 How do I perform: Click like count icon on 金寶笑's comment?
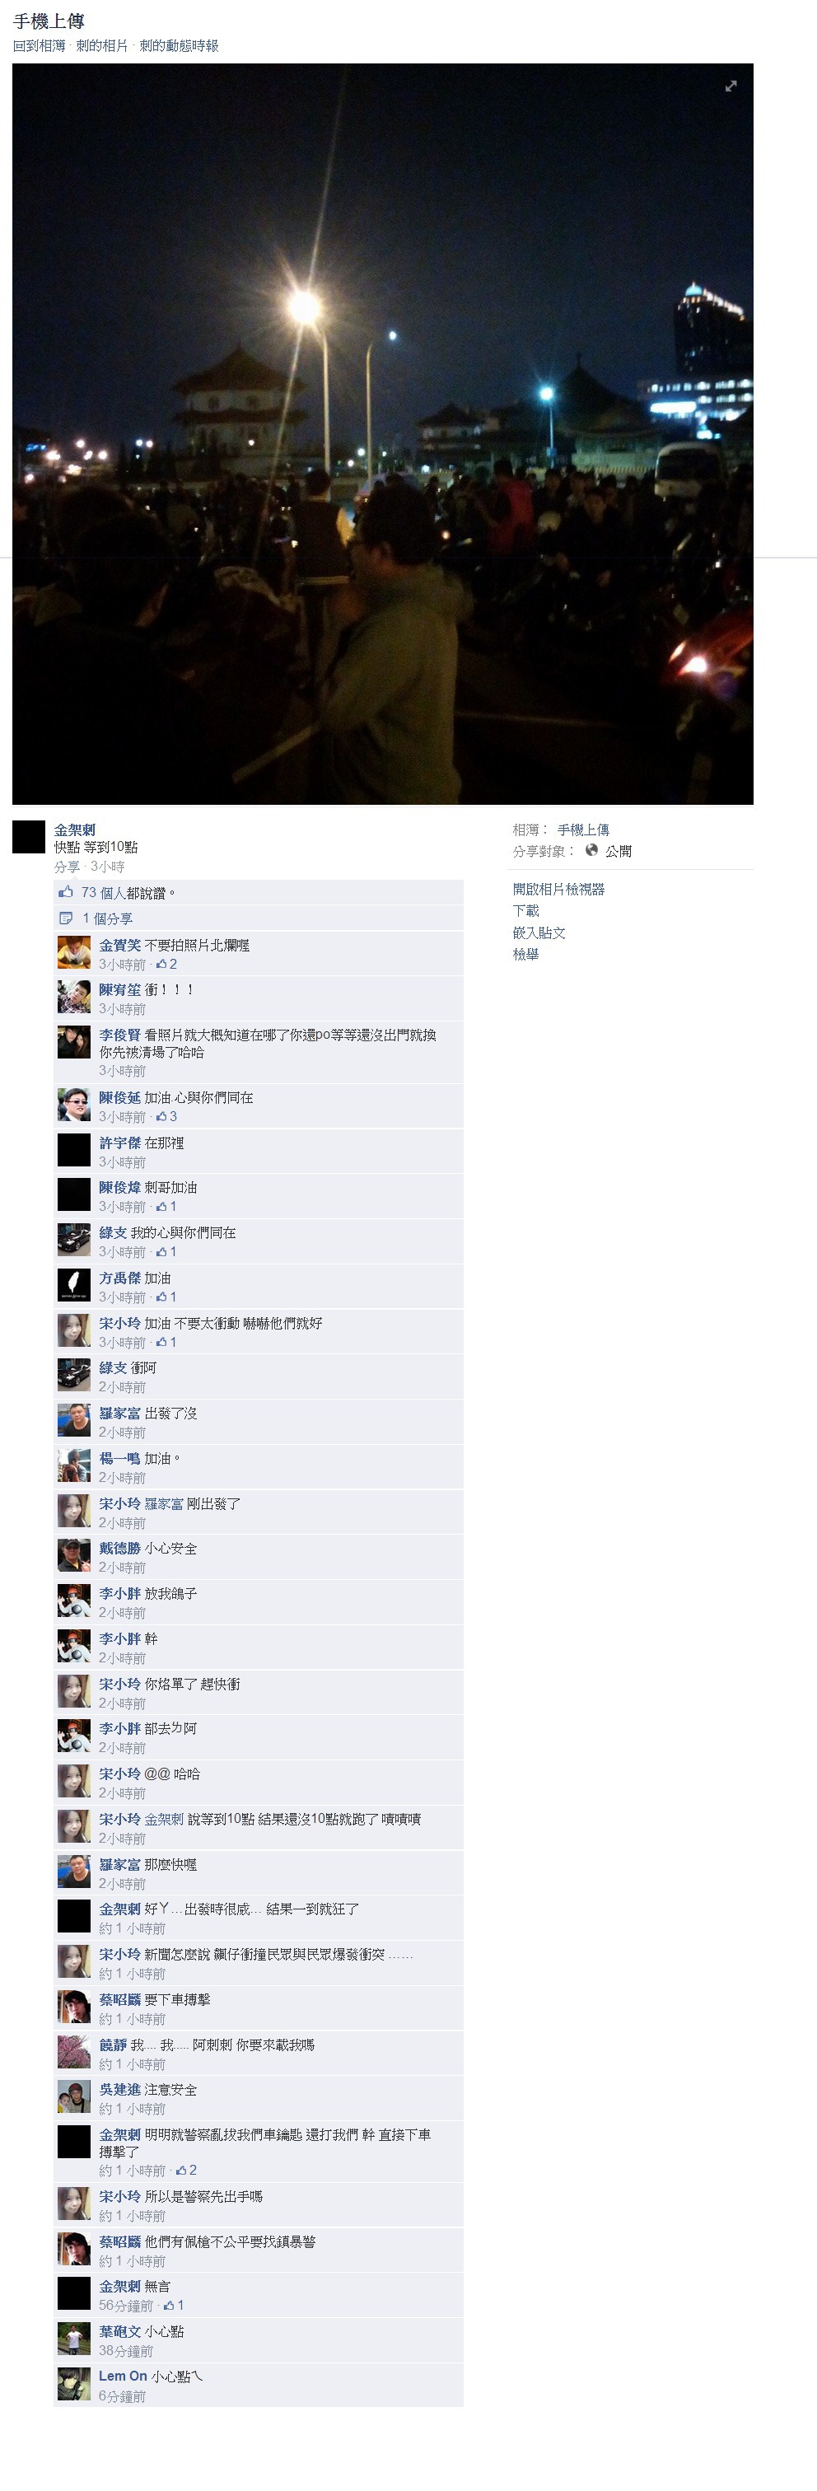pos(161,964)
